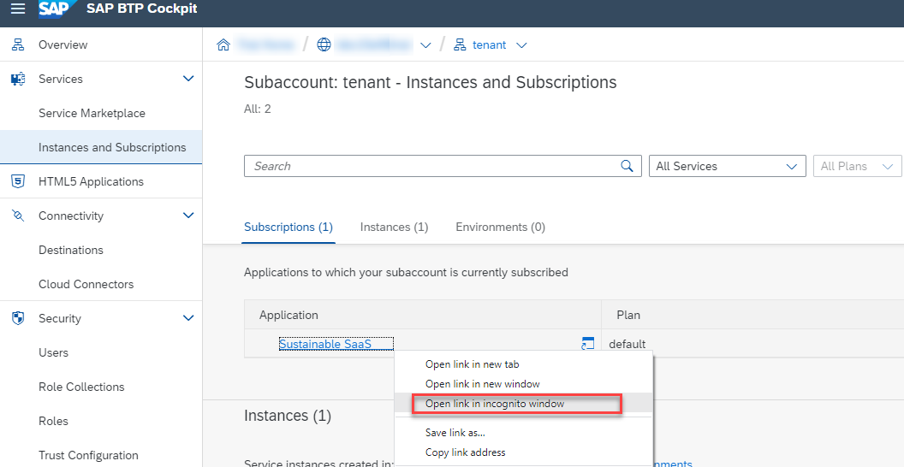The width and height of the screenshot is (904, 467).
Task: Click the globe icon in breadcrumb
Action: (324, 45)
